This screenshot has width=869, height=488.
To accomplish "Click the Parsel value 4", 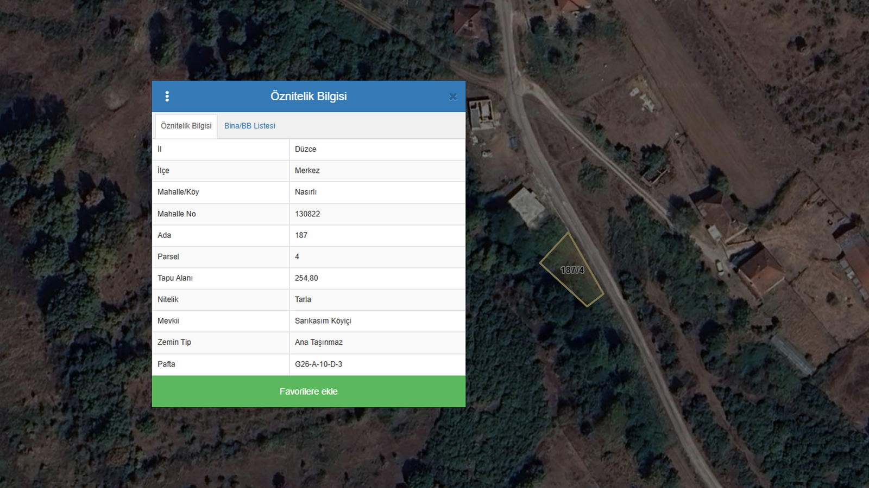I will pos(297,256).
